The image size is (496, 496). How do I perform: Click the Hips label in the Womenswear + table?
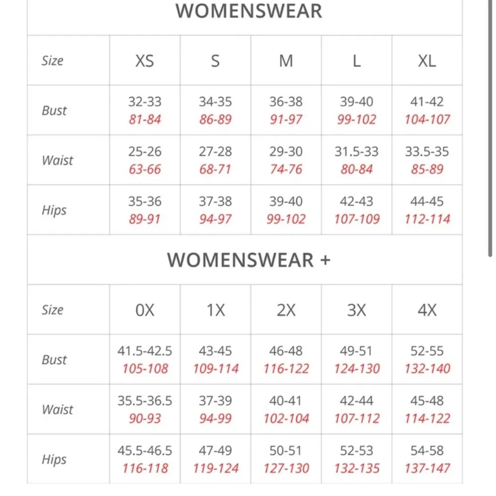click(x=54, y=459)
